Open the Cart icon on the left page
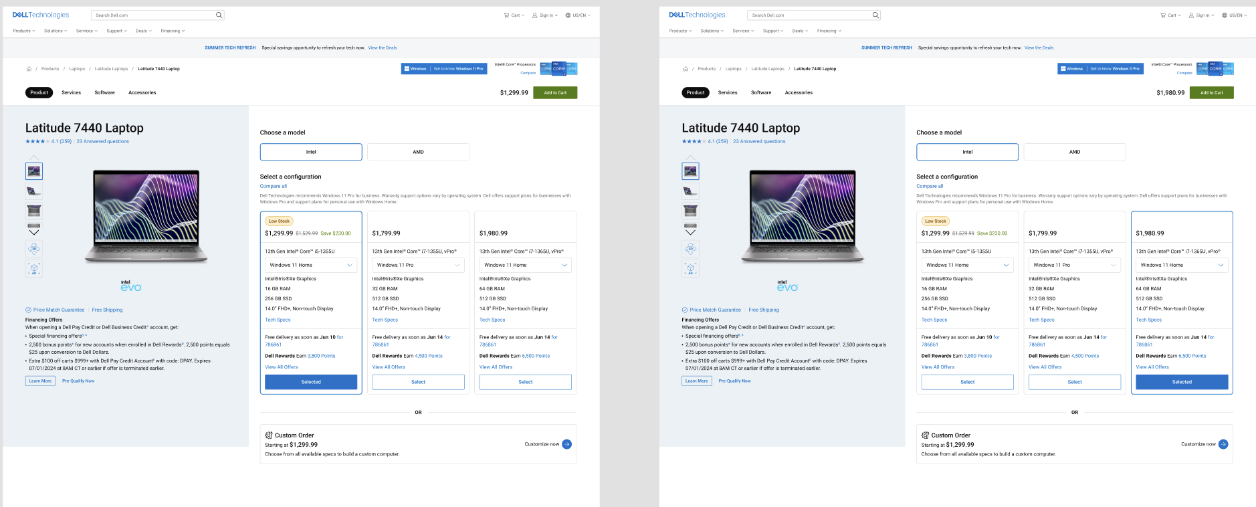 click(506, 15)
